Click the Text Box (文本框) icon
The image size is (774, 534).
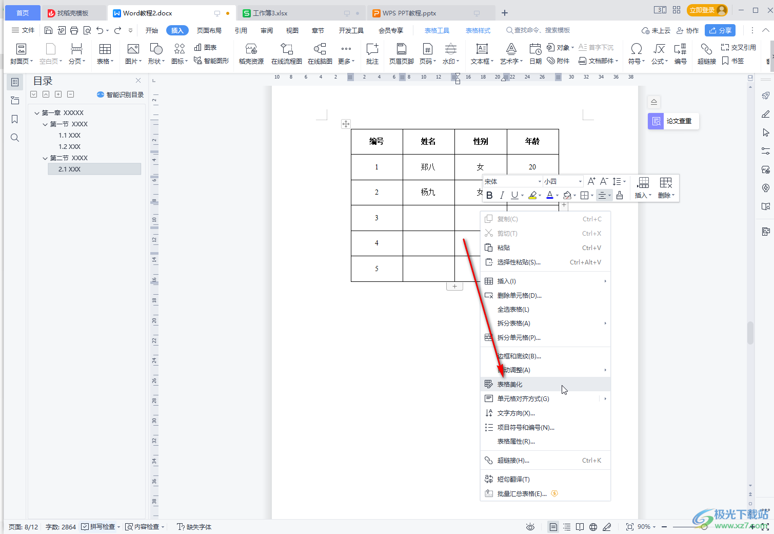click(482, 54)
